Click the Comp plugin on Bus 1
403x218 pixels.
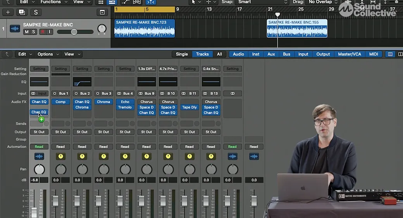point(60,102)
